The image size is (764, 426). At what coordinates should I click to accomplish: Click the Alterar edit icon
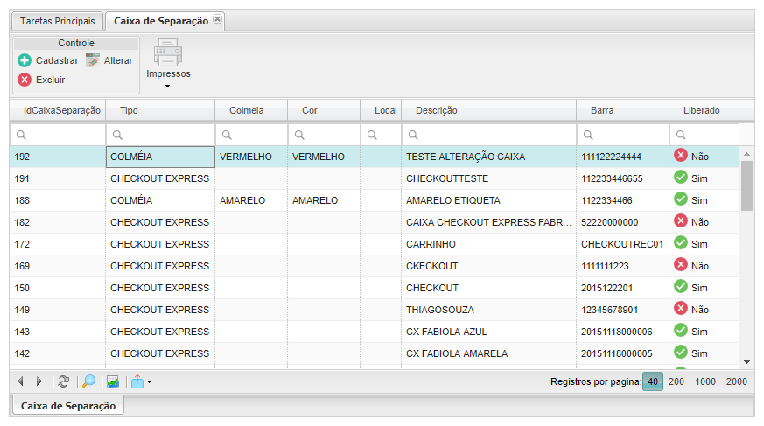93,60
